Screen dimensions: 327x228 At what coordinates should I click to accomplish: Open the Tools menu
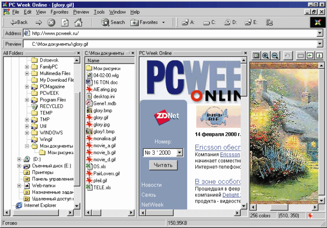point(99,12)
